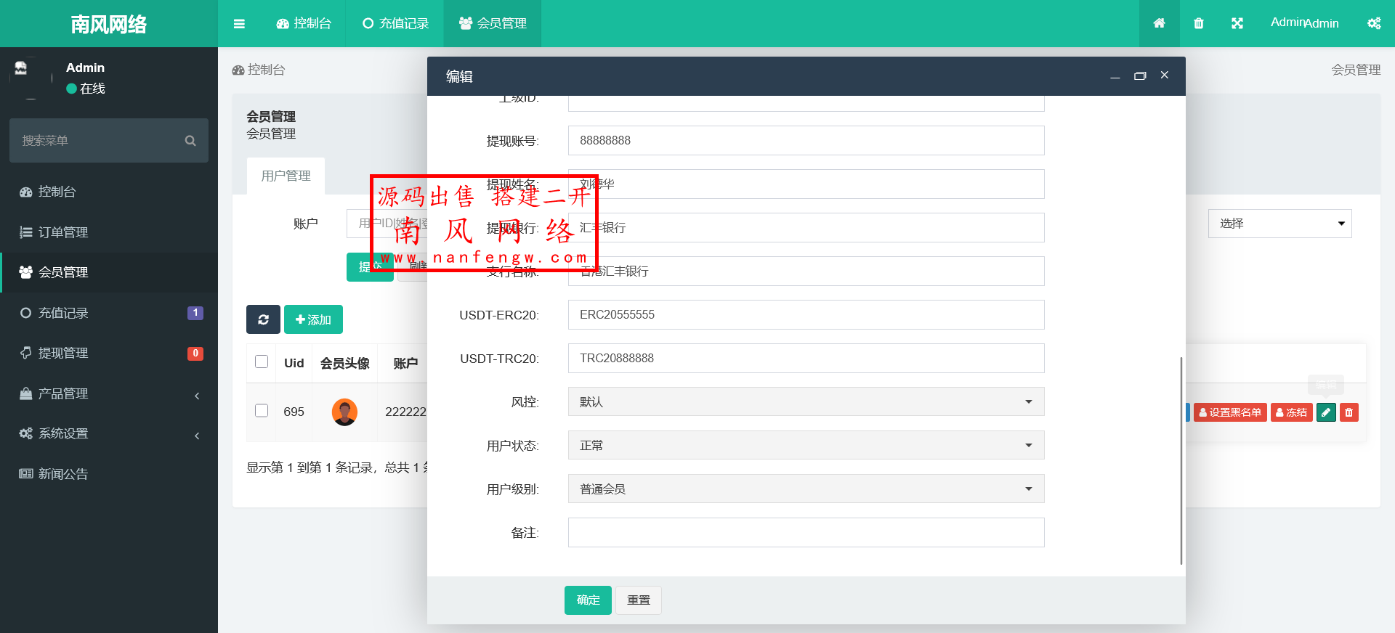Screen dimensions: 1395x633
Task: Click the red delete icon for user 695
Action: coord(1349,412)
